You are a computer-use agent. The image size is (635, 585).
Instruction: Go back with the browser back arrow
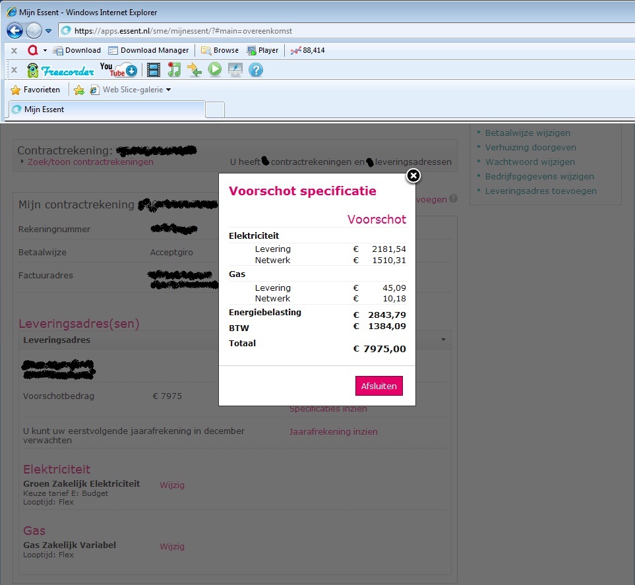[15, 30]
